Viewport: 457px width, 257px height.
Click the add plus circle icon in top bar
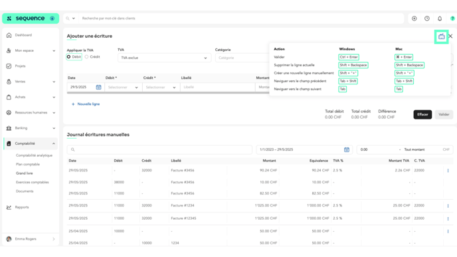click(414, 19)
